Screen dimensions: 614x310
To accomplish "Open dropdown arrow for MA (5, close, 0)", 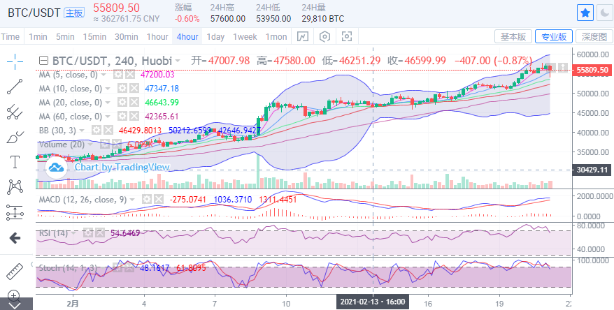I will [x=103, y=75].
